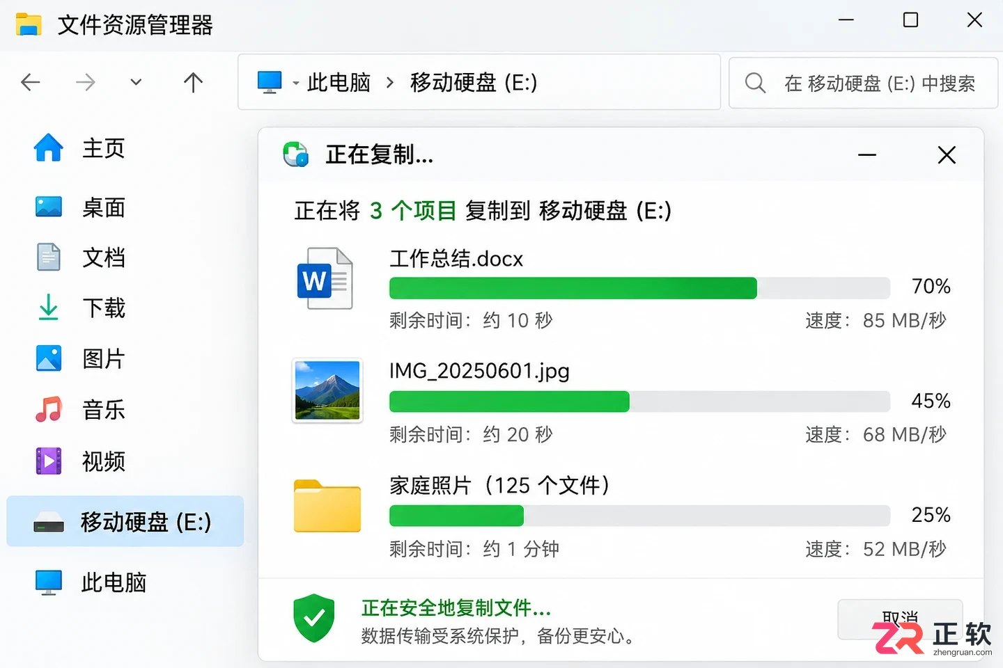Click the 家庭照片 progress bar

pos(639,516)
